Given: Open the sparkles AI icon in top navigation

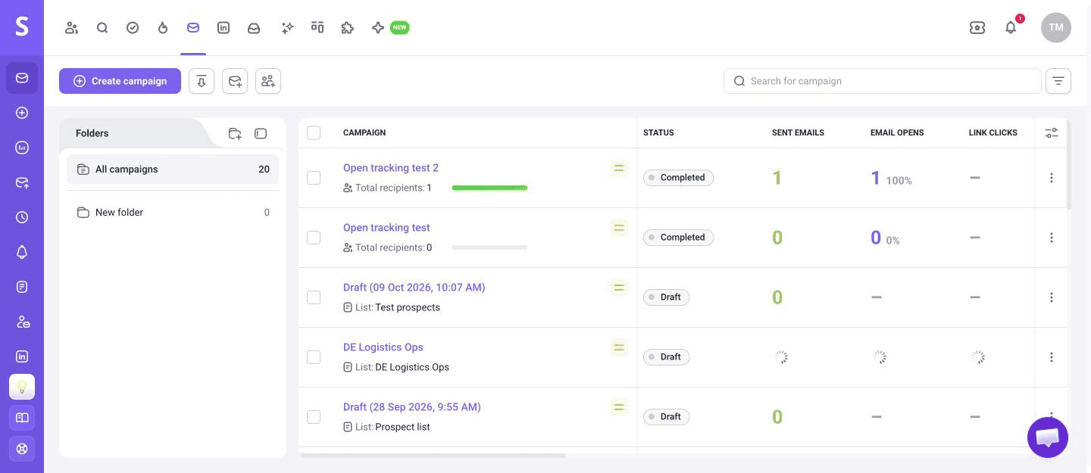Looking at the screenshot, I should point(287,28).
